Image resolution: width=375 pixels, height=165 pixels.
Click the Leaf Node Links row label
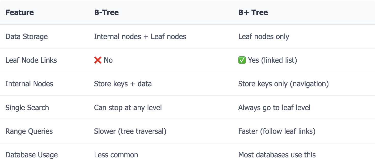[31, 60]
